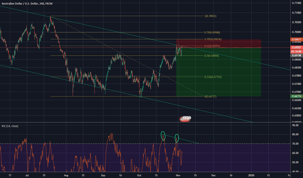Click the economic events marker cluster above RSI pane

(185, 119)
